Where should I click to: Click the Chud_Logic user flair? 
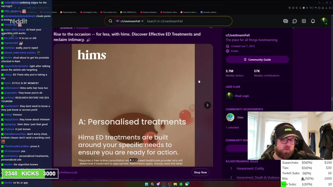[x=242, y=96]
